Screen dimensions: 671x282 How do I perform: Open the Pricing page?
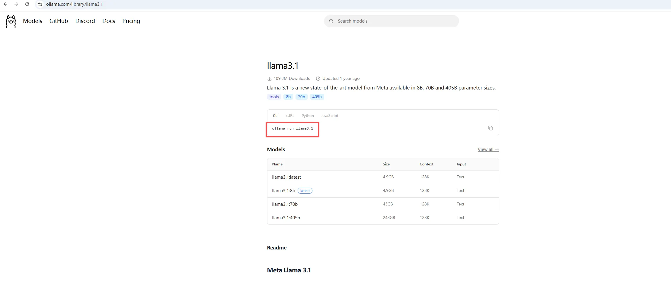[x=131, y=21]
